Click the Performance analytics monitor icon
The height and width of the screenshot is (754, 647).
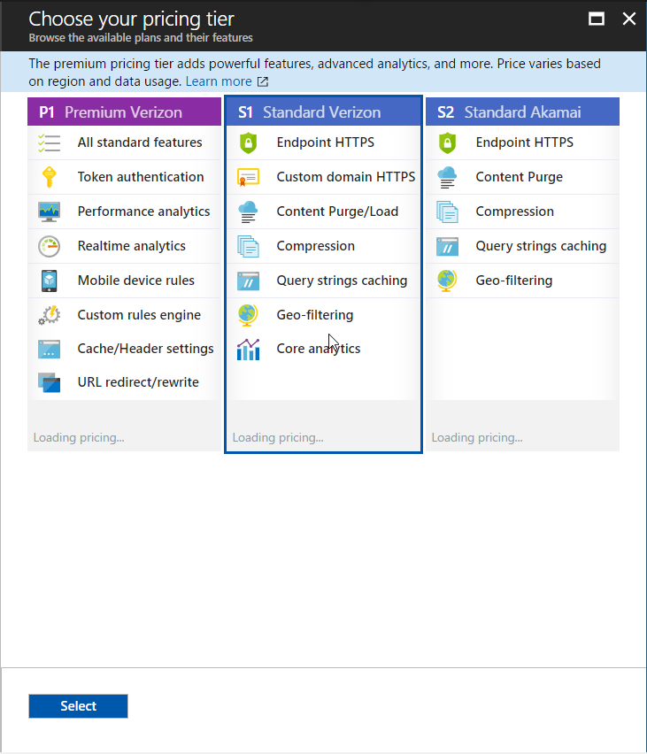49,212
